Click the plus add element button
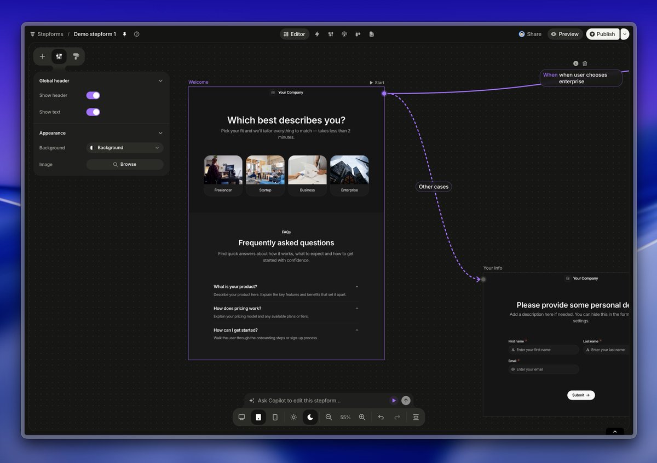The width and height of the screenshot is (657, 463). pos(42,56)
